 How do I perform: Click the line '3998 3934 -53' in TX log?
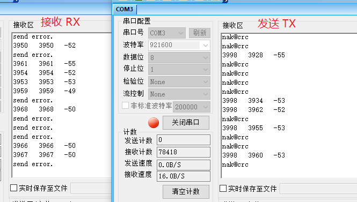click(x=253, y=100)
